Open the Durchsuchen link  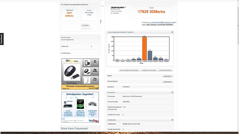66,38
